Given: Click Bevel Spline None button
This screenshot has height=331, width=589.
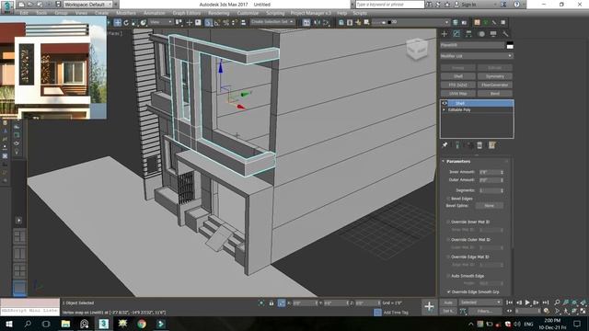Looking at the screenshot, I should (x=489, y=206).
